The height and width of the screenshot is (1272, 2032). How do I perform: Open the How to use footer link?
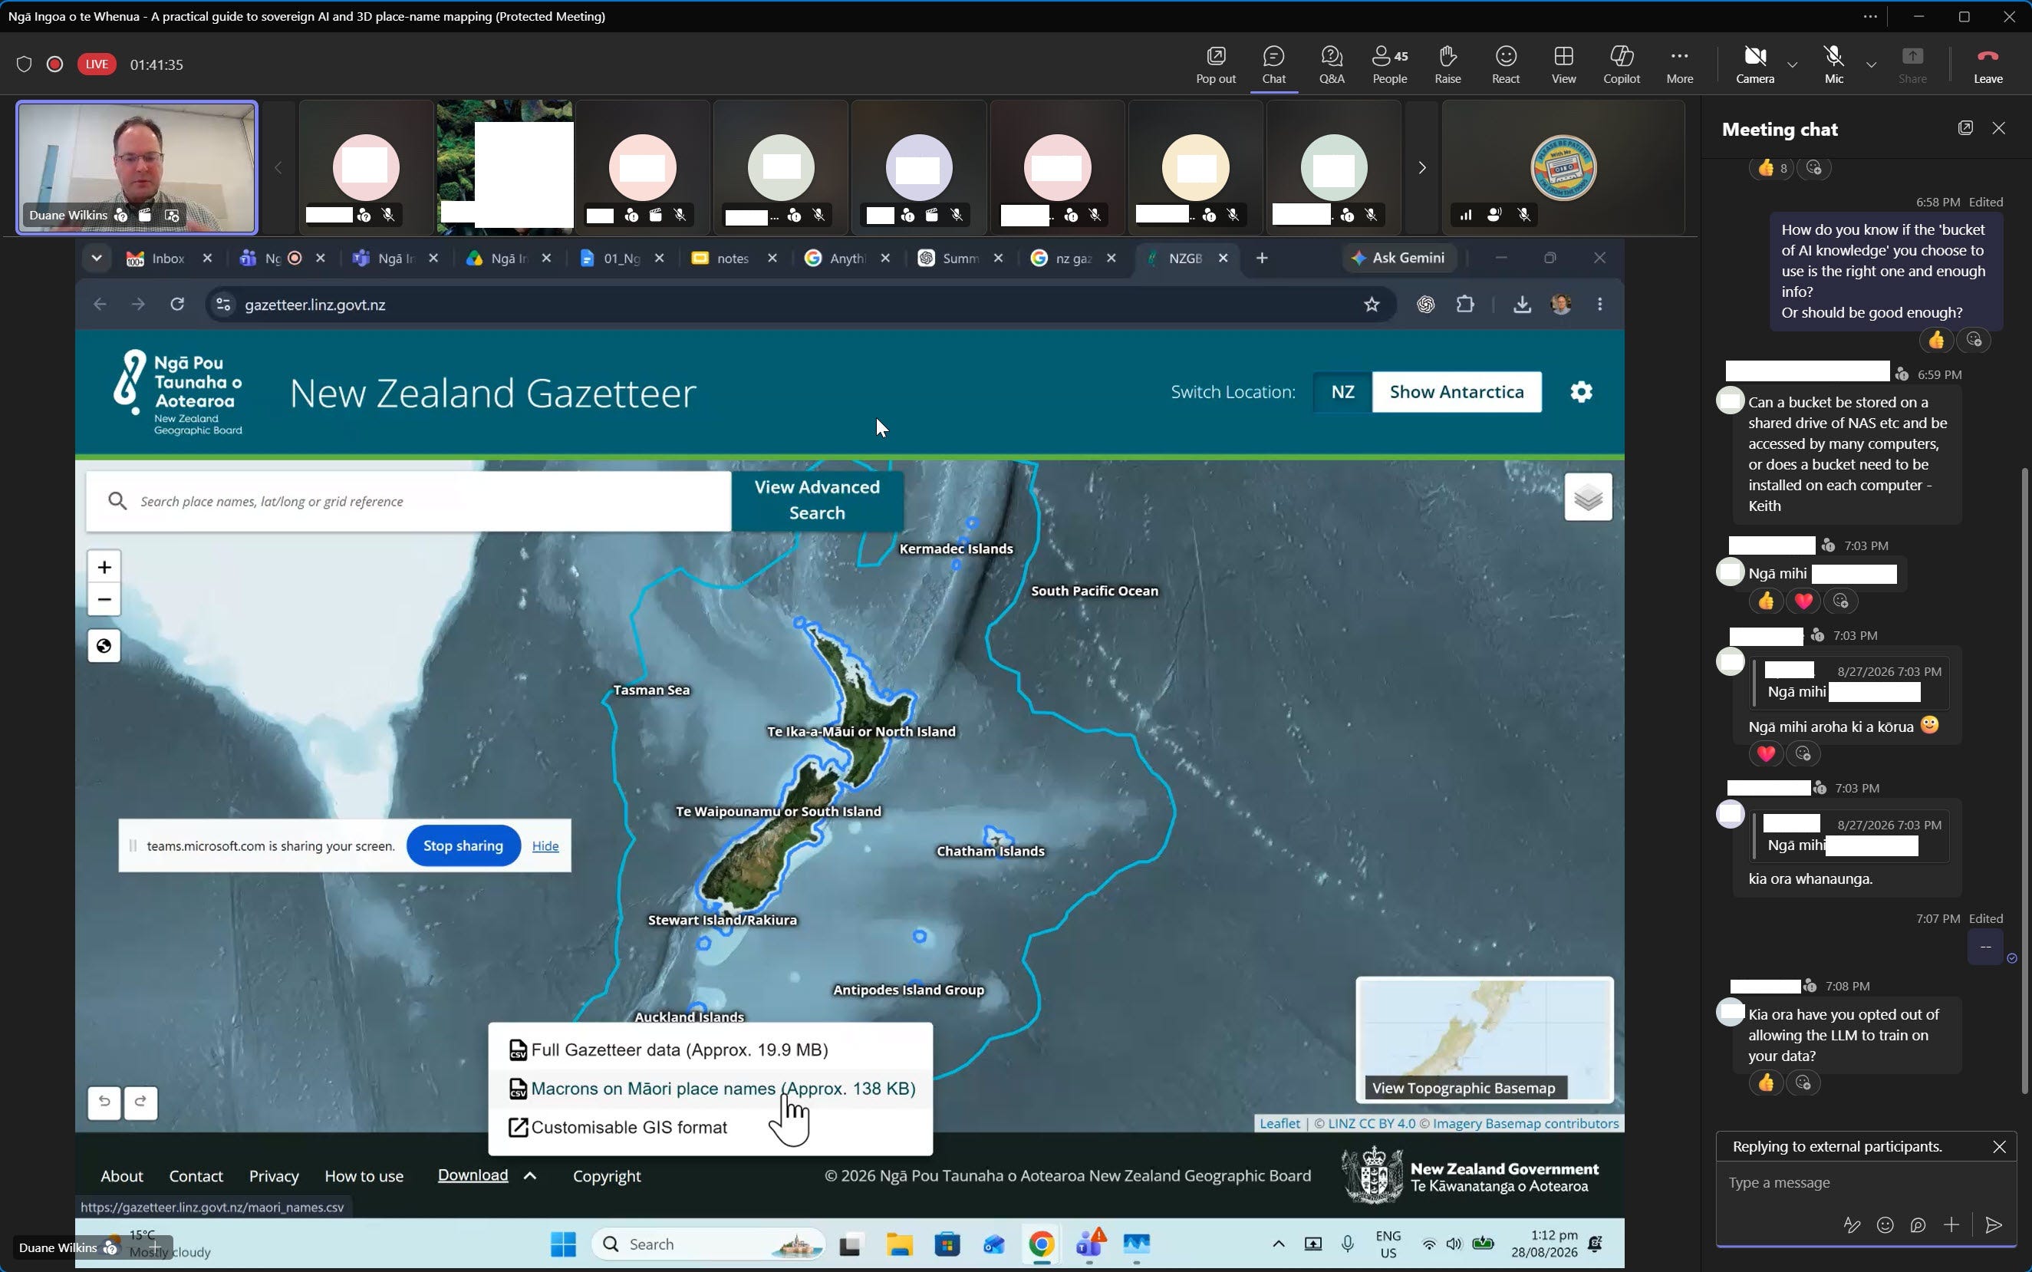(x=364, y=1176)
